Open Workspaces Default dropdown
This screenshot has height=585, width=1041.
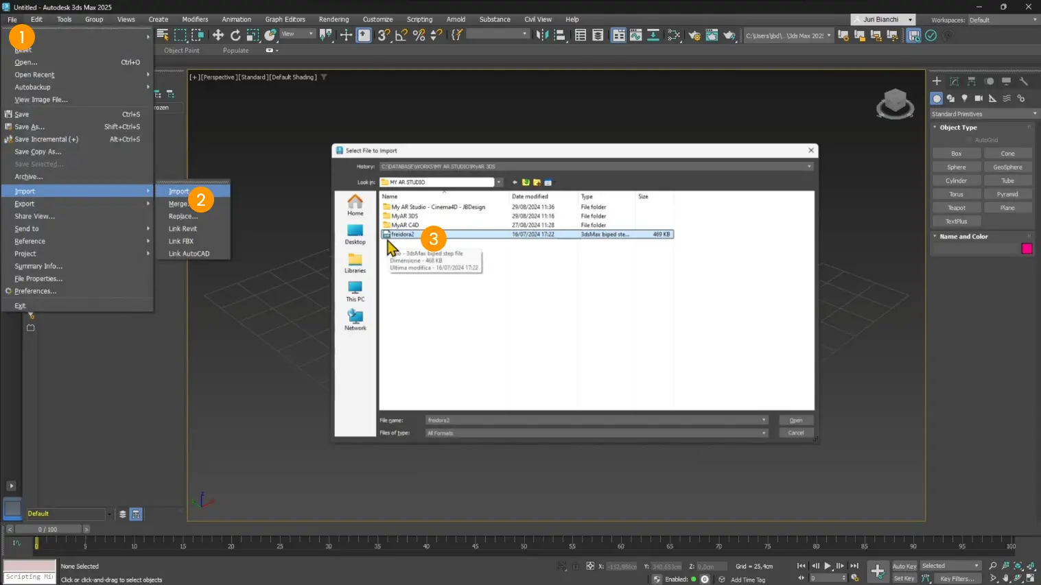(x=1003, y=20)
